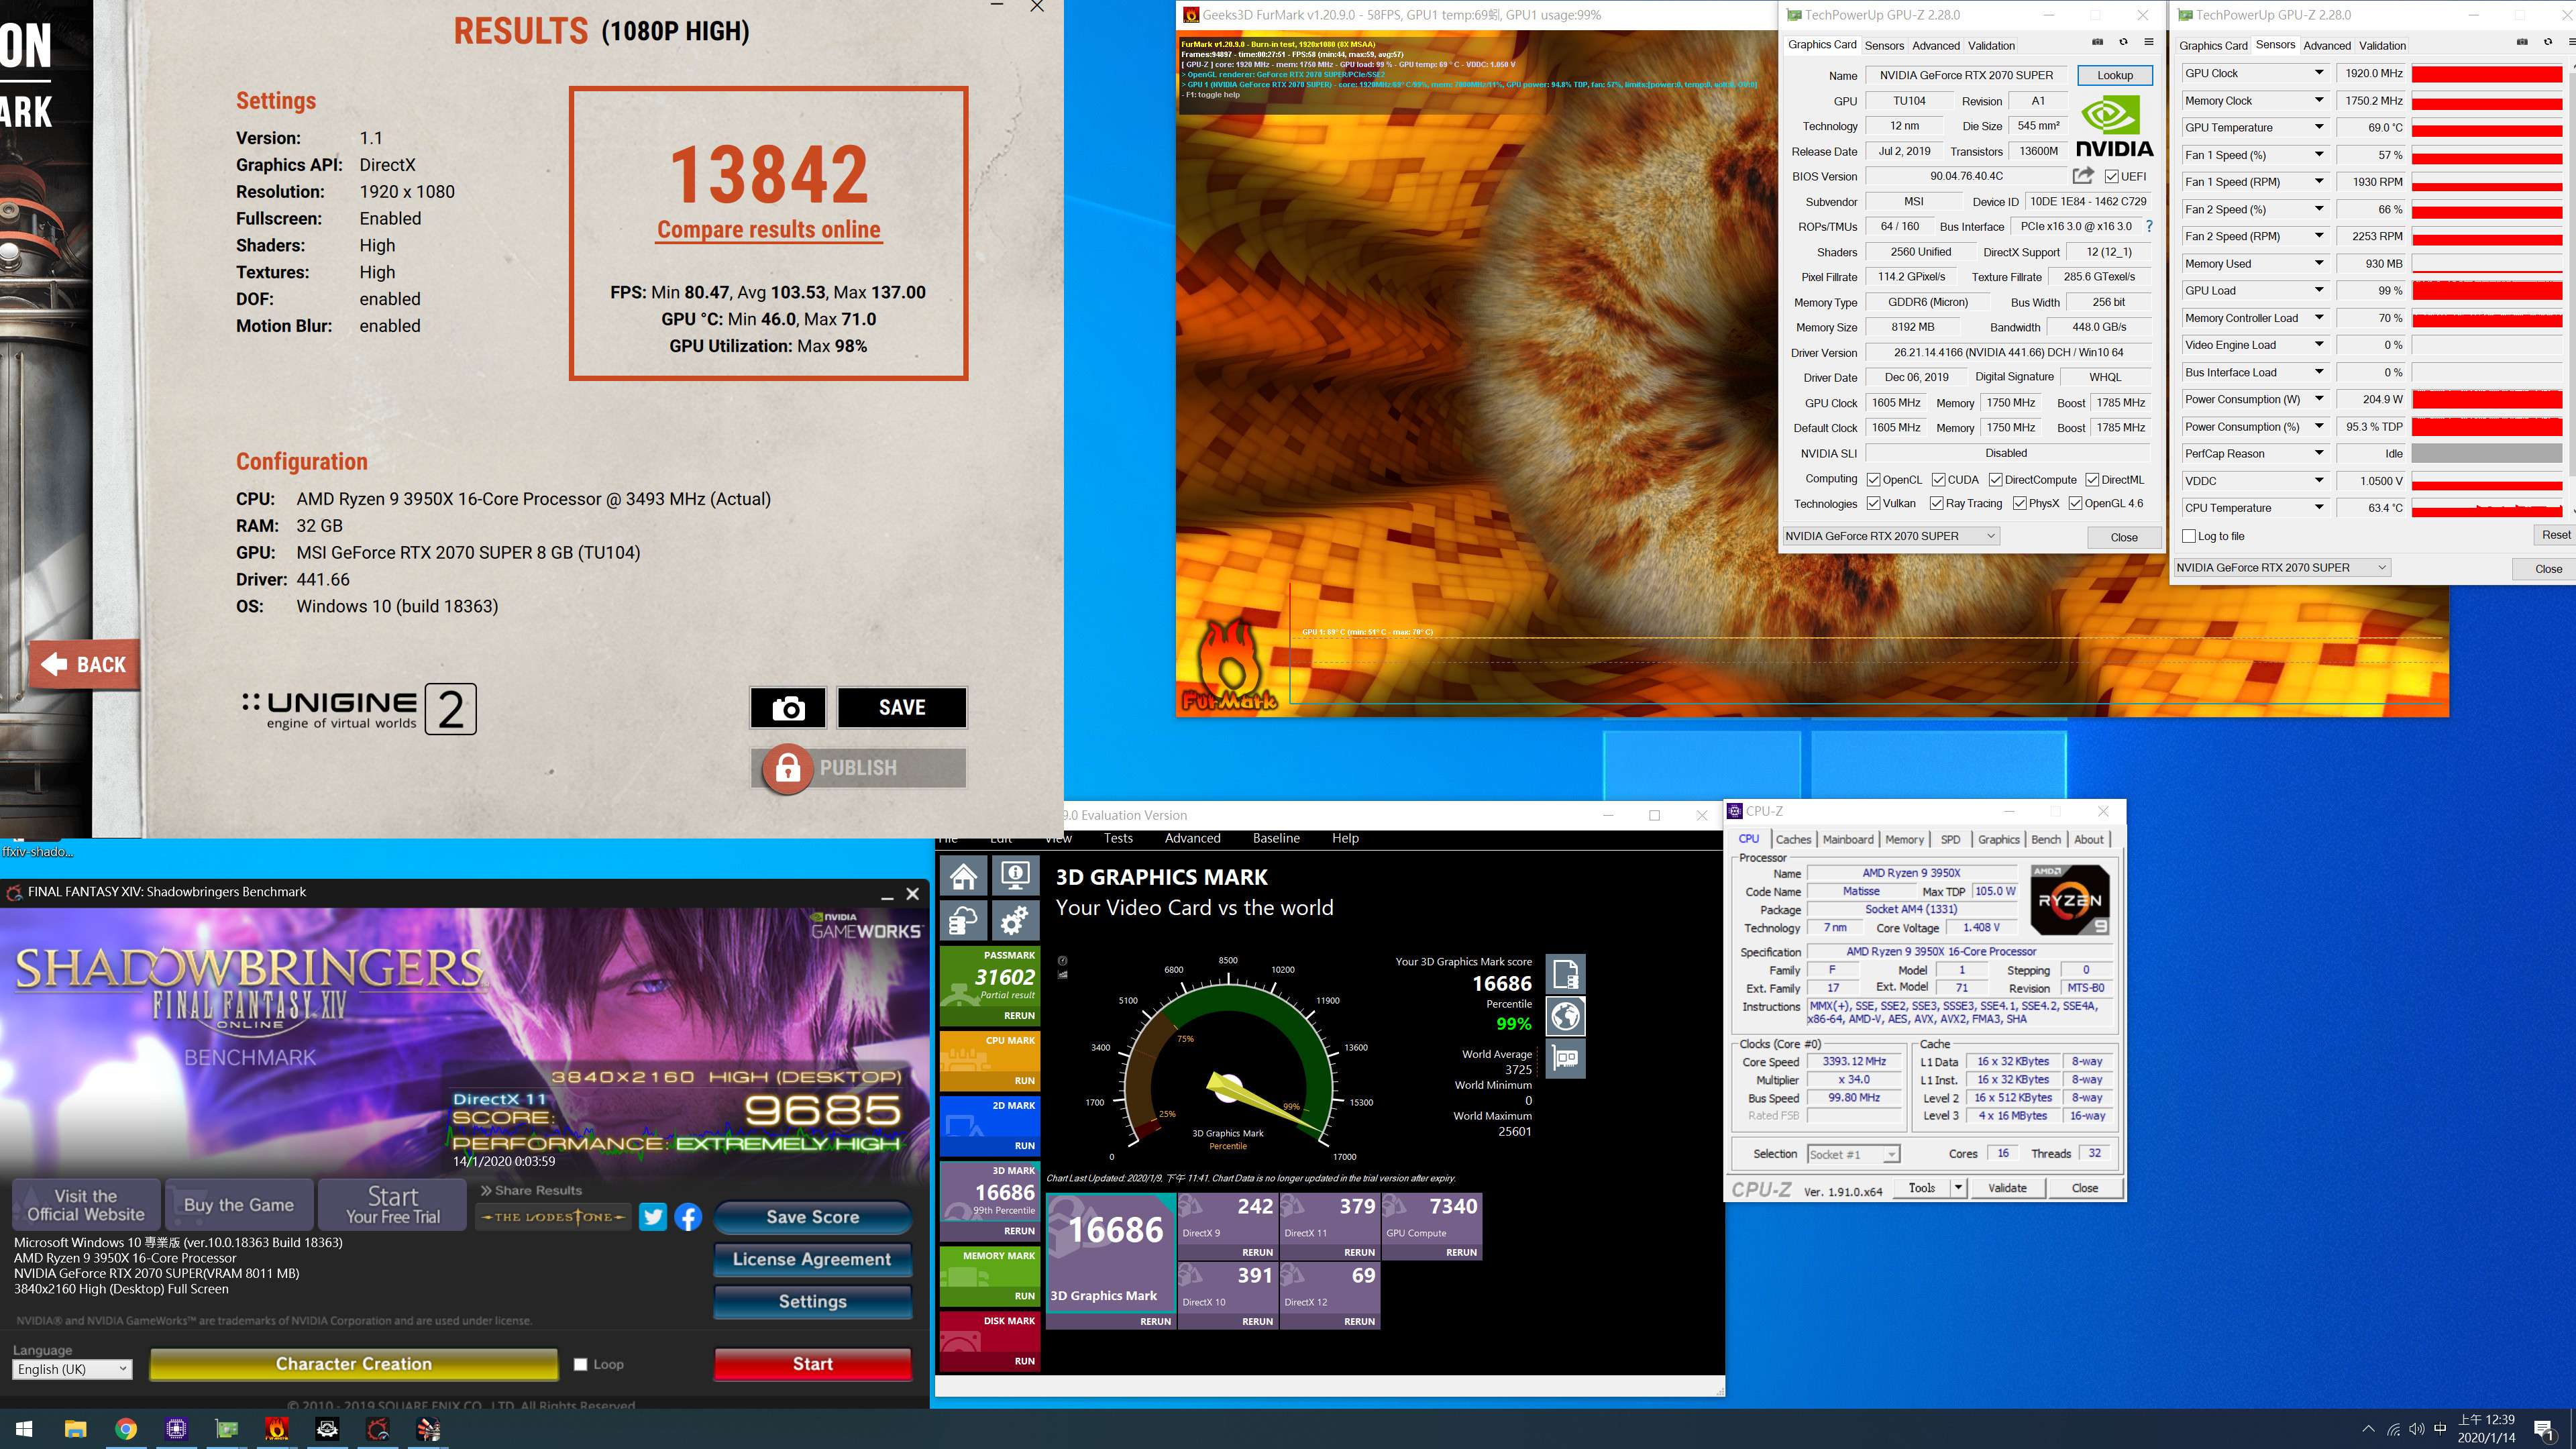The image size is (2576, 1449).
Task: Toggle DirectCompute checkbox in GPU-Z
Action: [1995, 480]
